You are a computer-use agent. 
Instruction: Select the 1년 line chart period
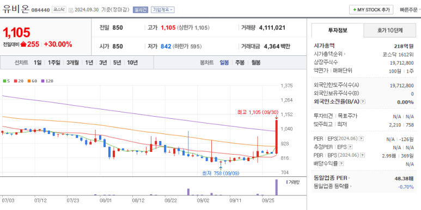coord(89,62)
